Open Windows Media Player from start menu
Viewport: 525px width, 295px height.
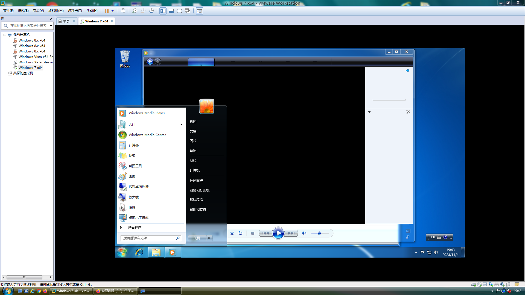151,113
